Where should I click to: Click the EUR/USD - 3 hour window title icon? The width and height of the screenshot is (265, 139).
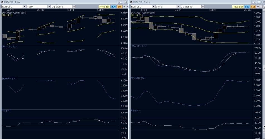click(x=131, y=2)
